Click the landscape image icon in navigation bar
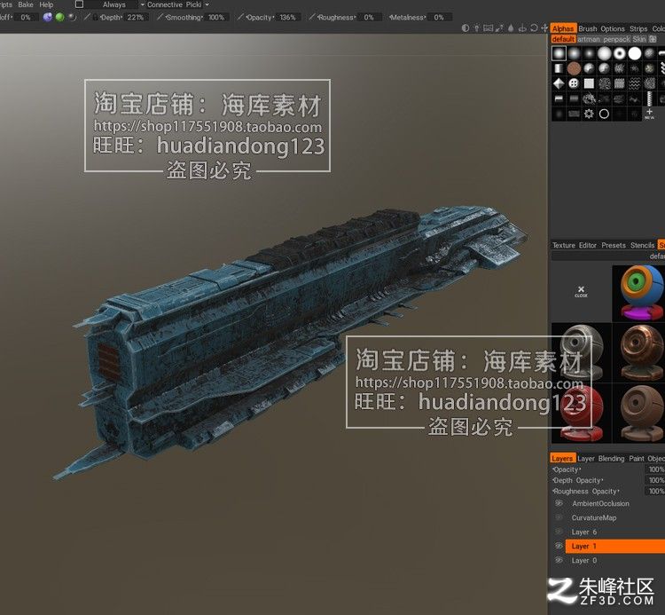665x615 pixels. pyautogui.click(x=489, y=28)
